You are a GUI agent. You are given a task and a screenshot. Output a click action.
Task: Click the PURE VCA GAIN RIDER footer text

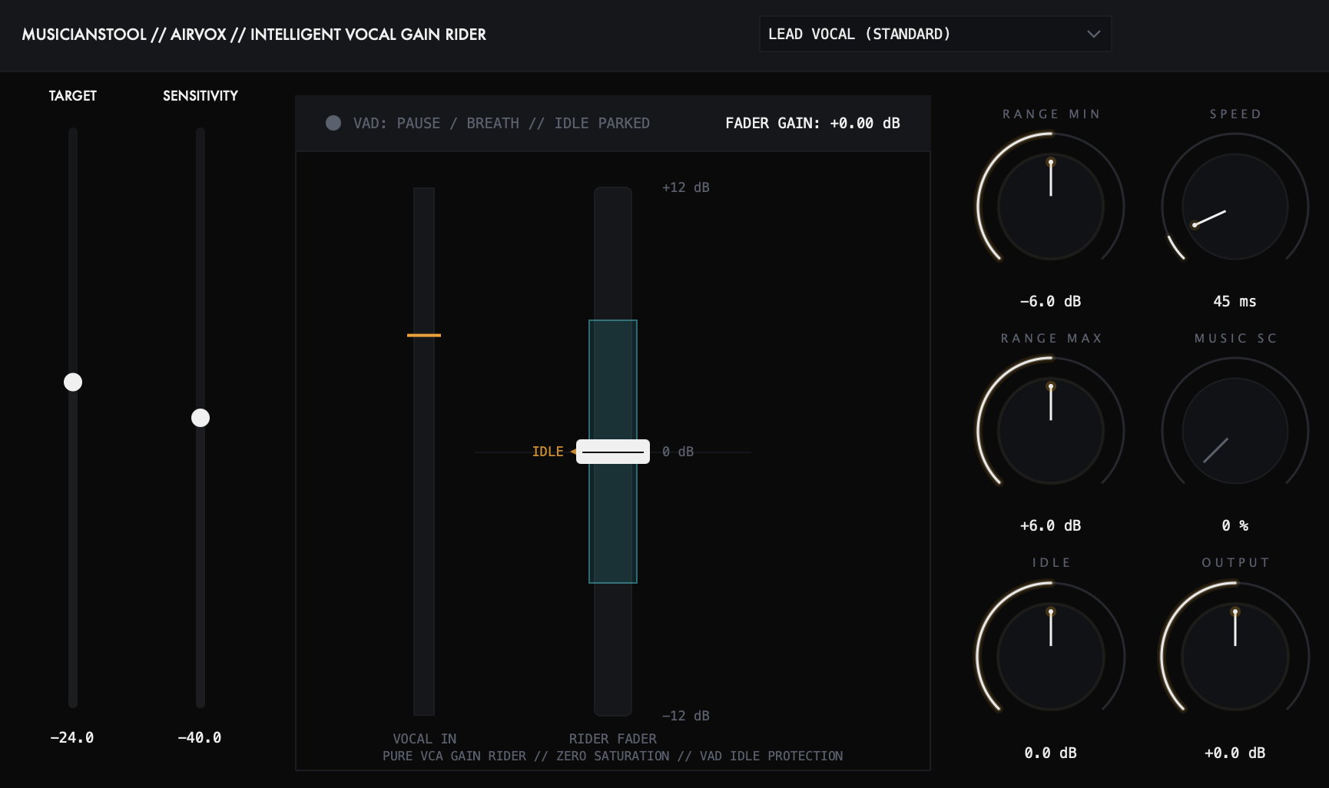pos(613,756)
